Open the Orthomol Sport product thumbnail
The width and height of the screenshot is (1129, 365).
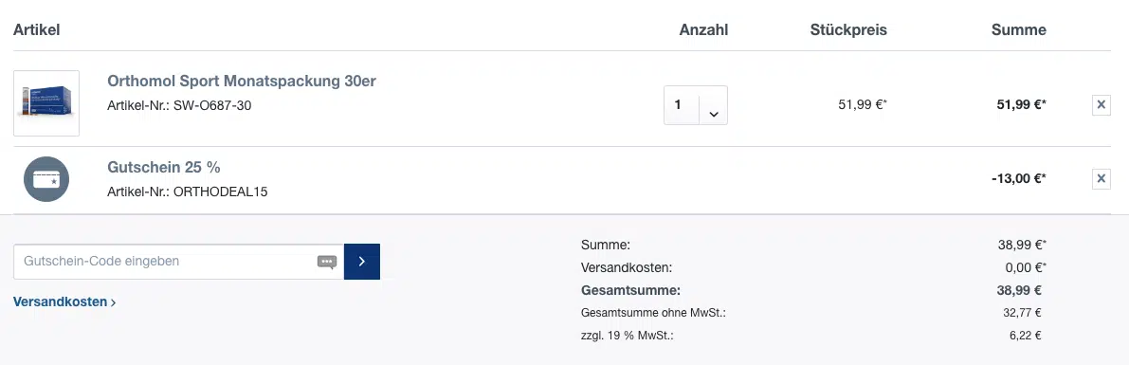[46, 103]
